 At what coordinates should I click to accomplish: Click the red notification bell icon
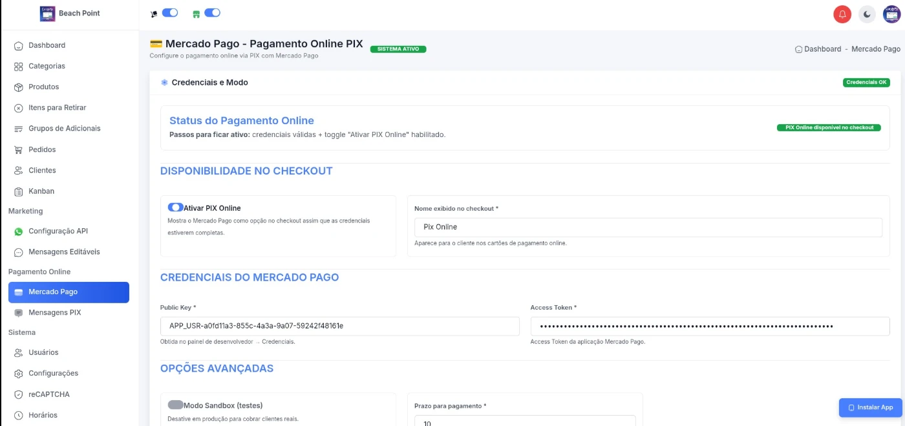tap(842, 14)
